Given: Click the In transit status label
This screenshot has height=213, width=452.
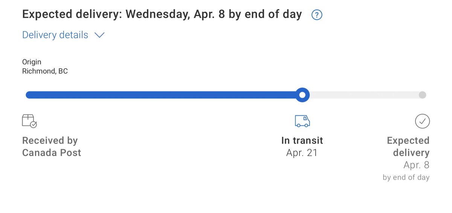Looking at the screenshot, I should 302,141.
